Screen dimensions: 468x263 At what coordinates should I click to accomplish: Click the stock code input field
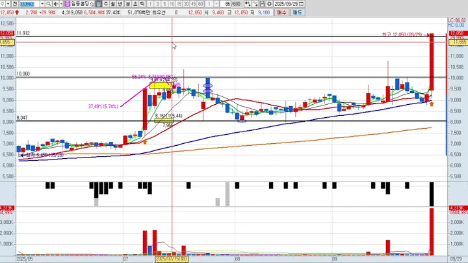tap(30, 4)
